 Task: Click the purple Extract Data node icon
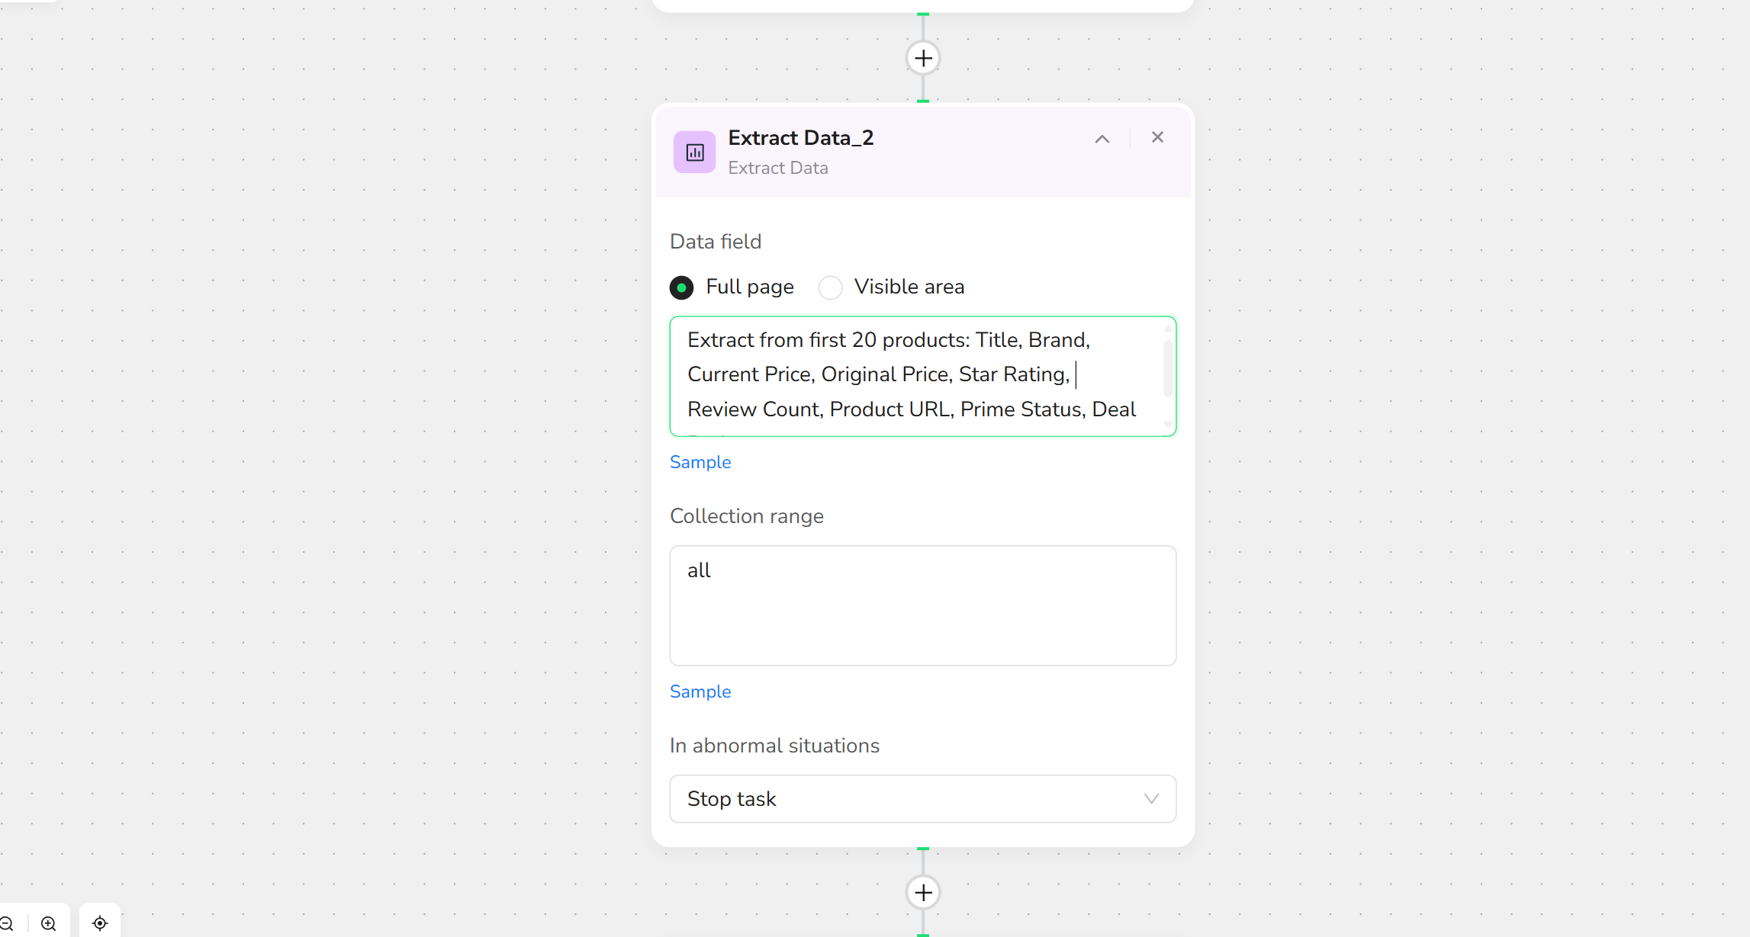pos(694,152)
